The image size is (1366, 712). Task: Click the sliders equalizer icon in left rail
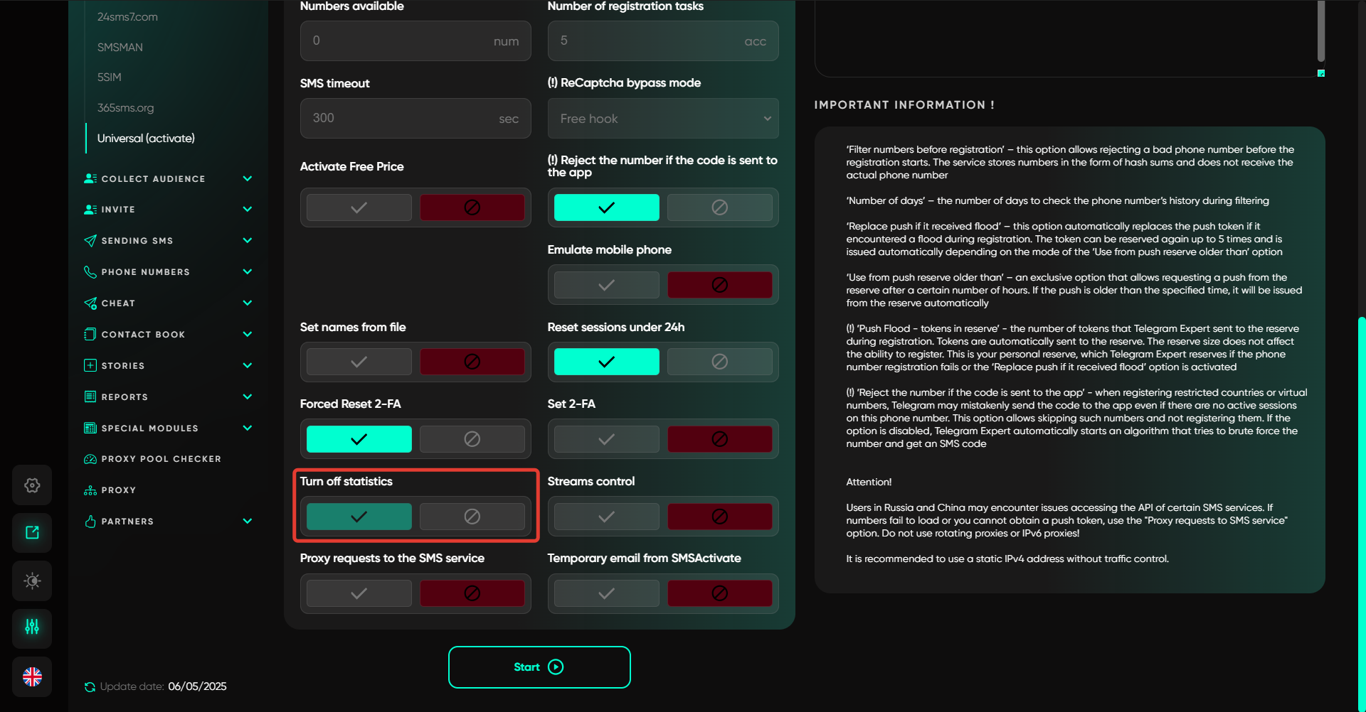[x=32, y=627]
